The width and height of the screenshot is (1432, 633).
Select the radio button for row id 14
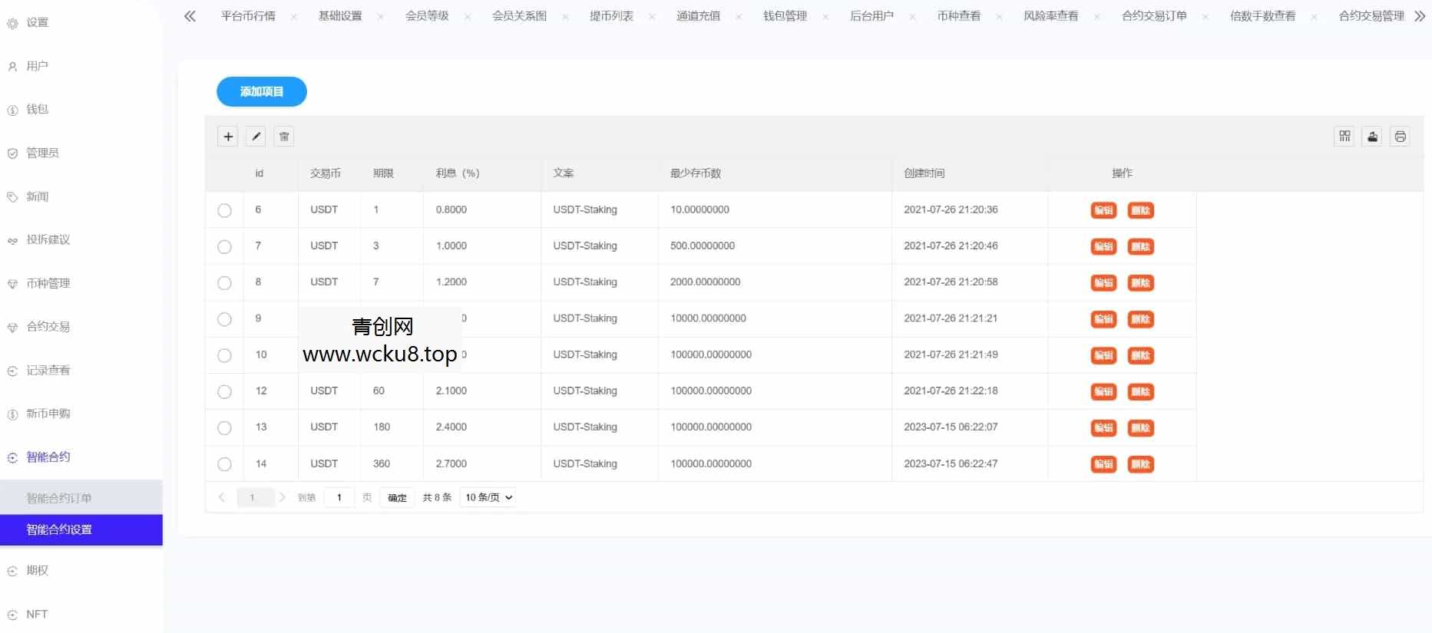click(x=224, y=464)
